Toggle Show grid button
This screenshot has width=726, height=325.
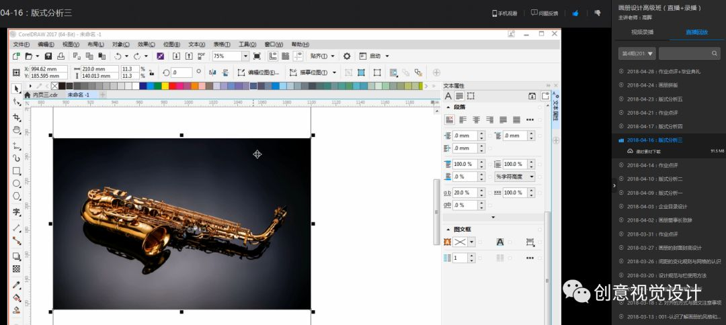(286, 56)
